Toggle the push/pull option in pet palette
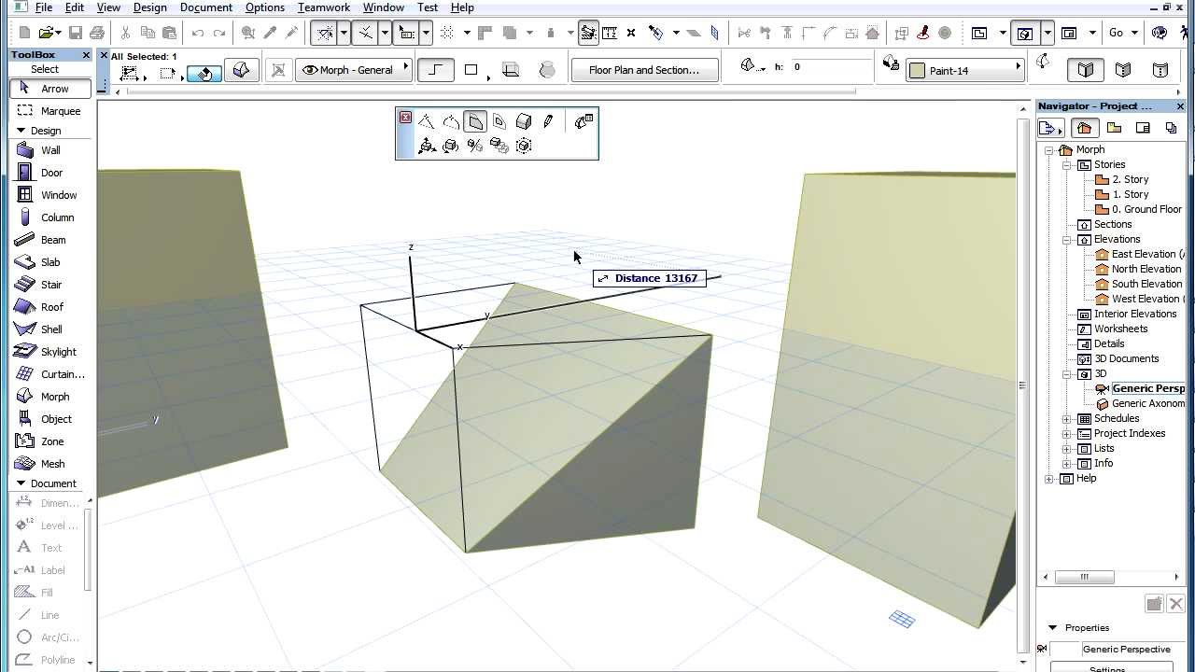This screenshot has height=672, width=1195. pos(475,121)
